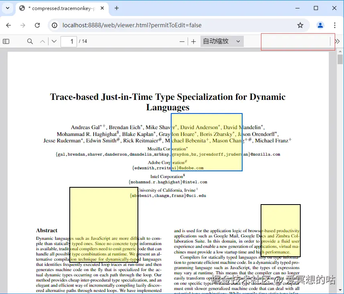Go forward in browser history
Image resolution: width=344 pixels, height=294 pixels.
point(23,25)
